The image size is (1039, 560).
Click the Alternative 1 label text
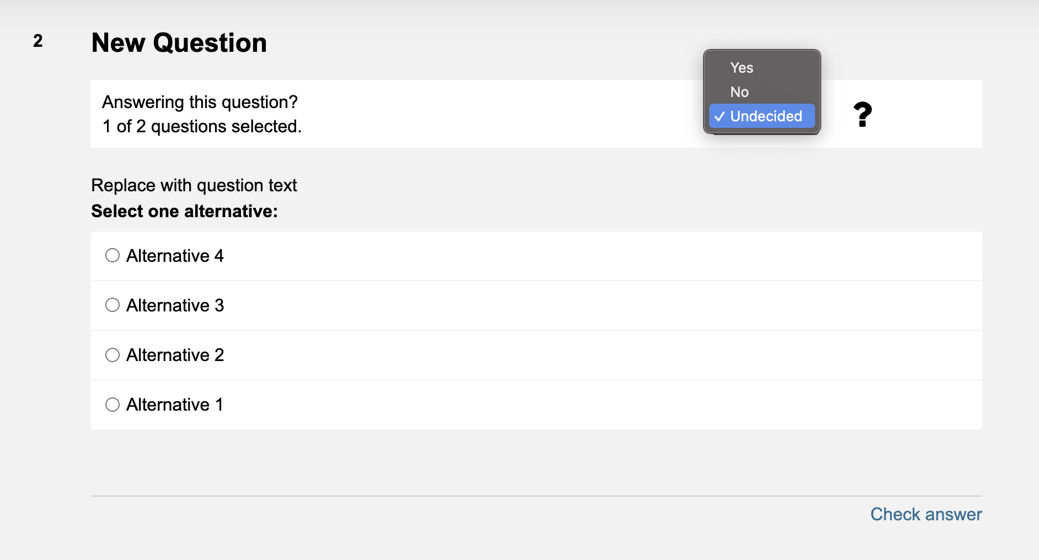click(175, 405)
